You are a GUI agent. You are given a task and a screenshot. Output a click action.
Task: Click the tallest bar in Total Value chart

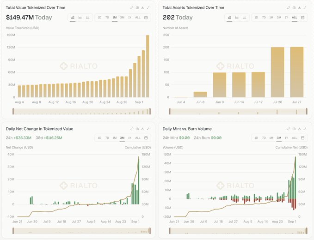148,66
